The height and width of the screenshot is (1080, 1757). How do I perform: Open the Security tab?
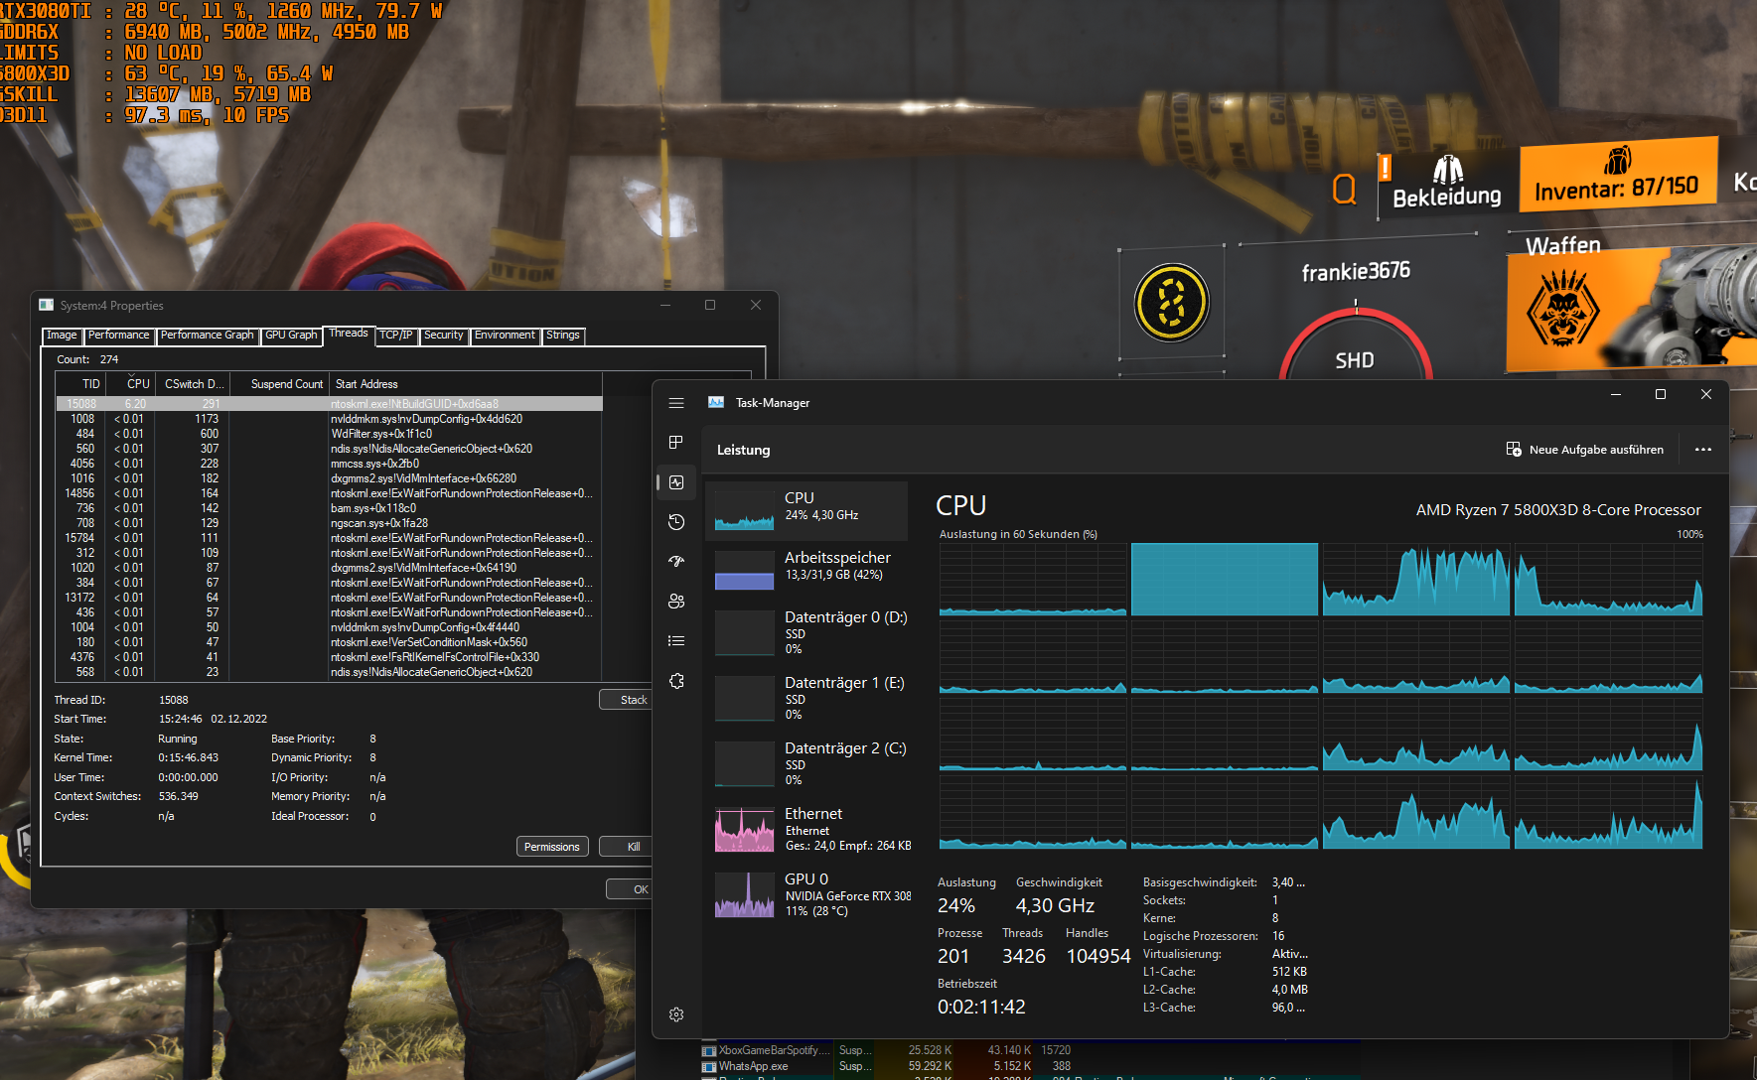pyautogui.click(x=444, y=336)
